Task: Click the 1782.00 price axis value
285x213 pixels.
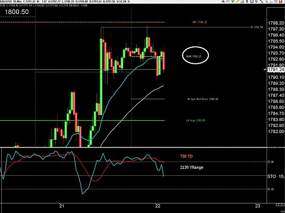Action: pyautogui.click(x=276, y=132)
